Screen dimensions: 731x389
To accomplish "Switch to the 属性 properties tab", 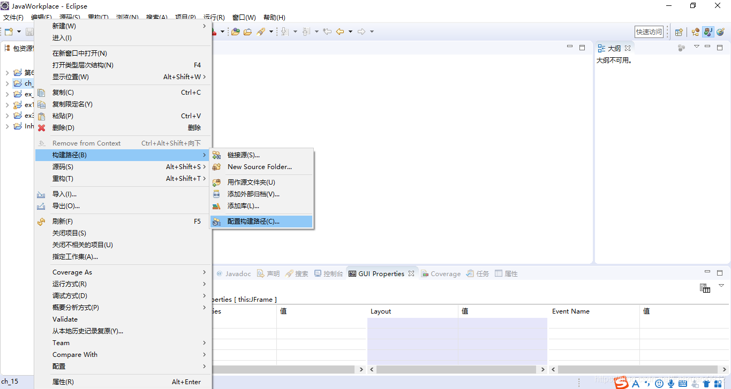I will coord(506,273).
